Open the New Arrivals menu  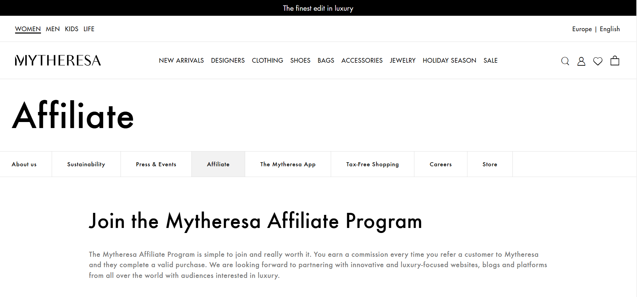coord(181,60)
